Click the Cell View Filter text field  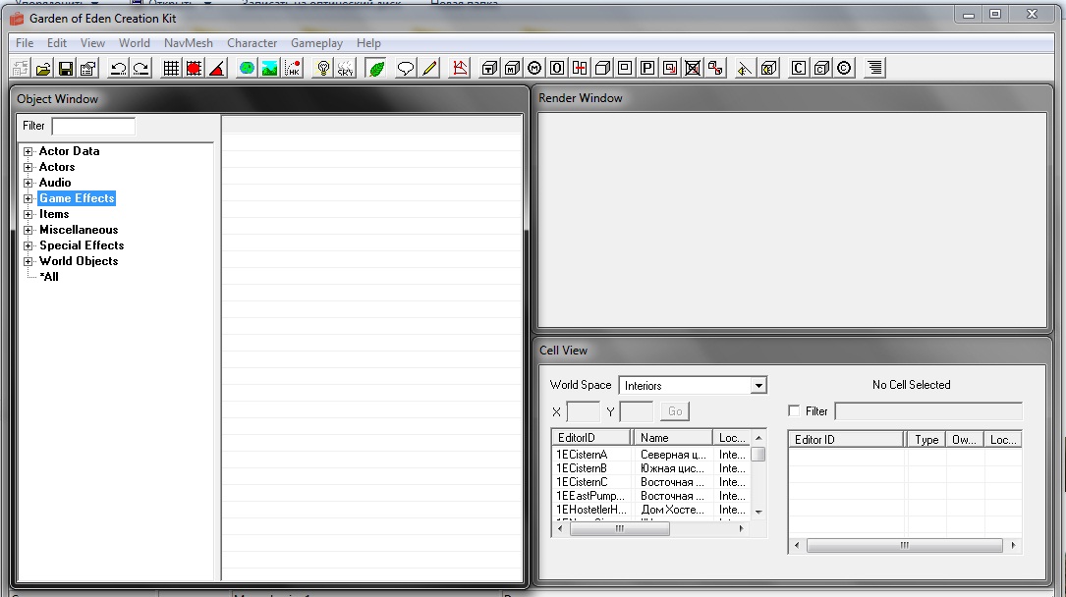(928, 410)
